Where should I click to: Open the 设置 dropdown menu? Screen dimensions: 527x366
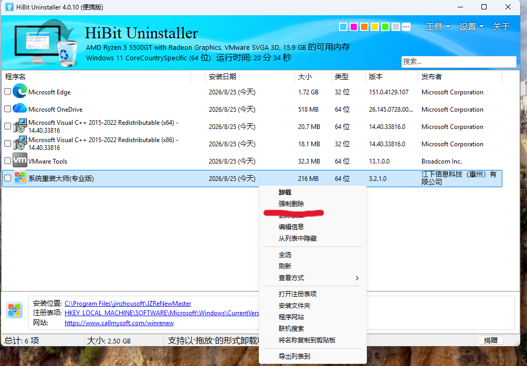click(471, 27)
